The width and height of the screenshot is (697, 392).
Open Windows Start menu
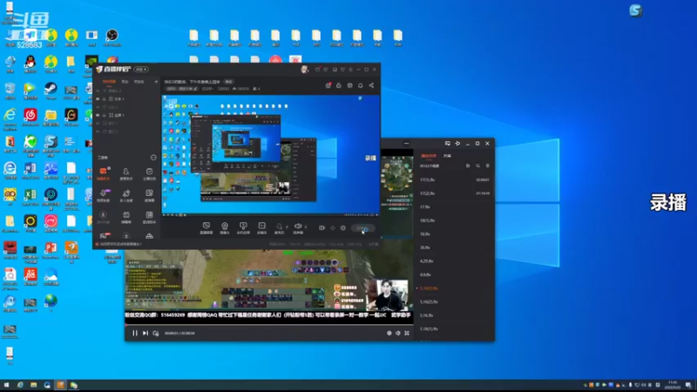tap(6, 385)
